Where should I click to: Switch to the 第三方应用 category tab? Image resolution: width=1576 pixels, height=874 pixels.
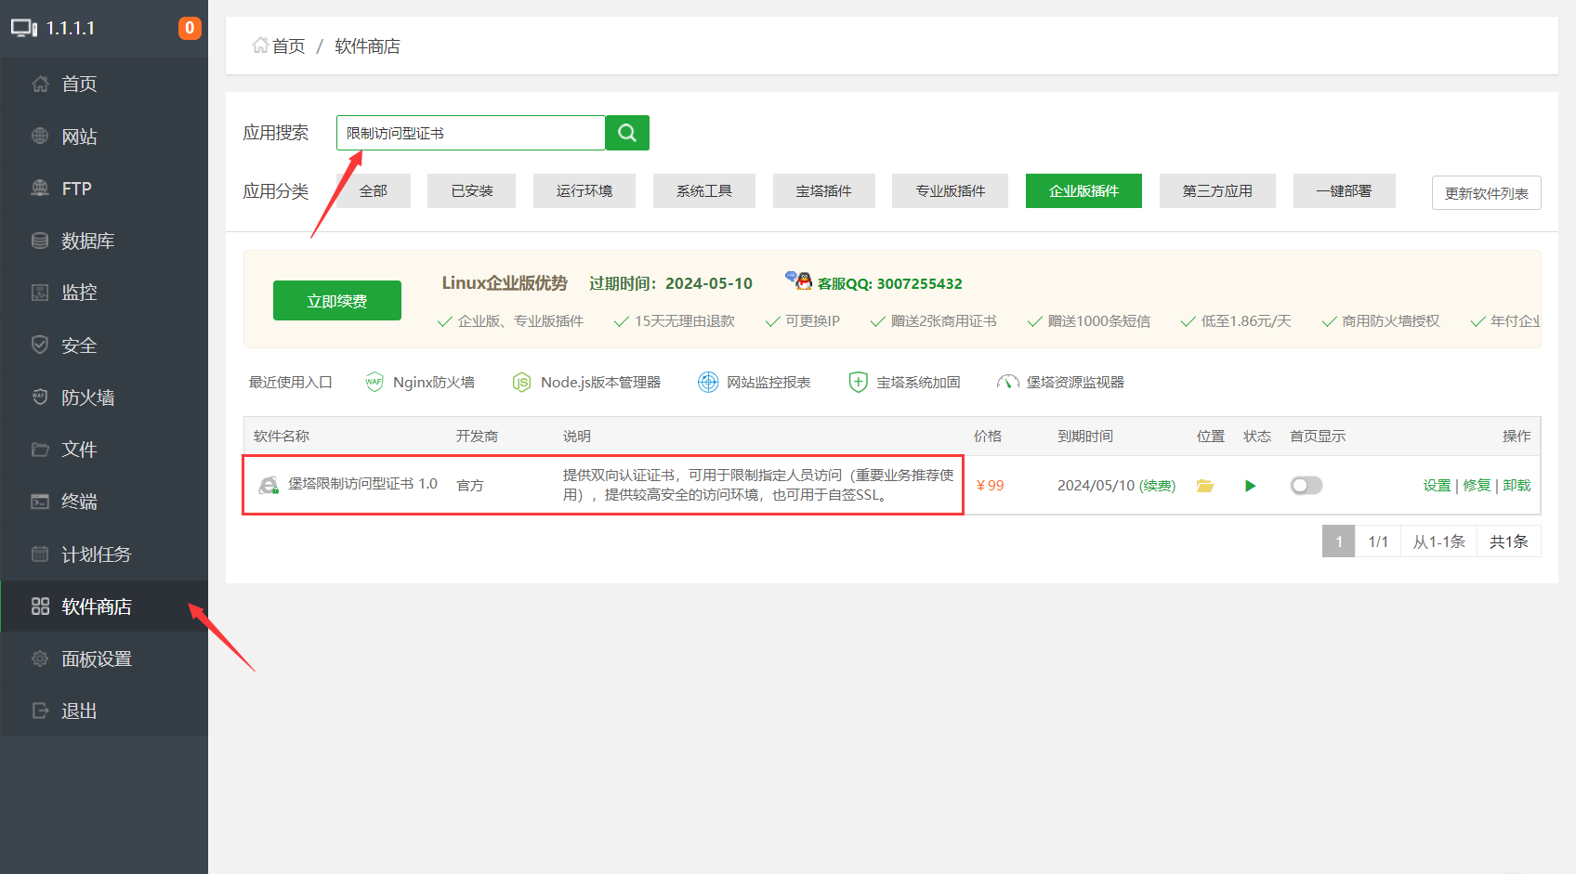[1217, 190]
